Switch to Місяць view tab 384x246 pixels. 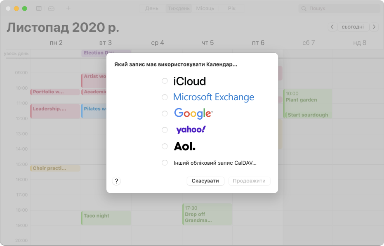pos(205,8)
